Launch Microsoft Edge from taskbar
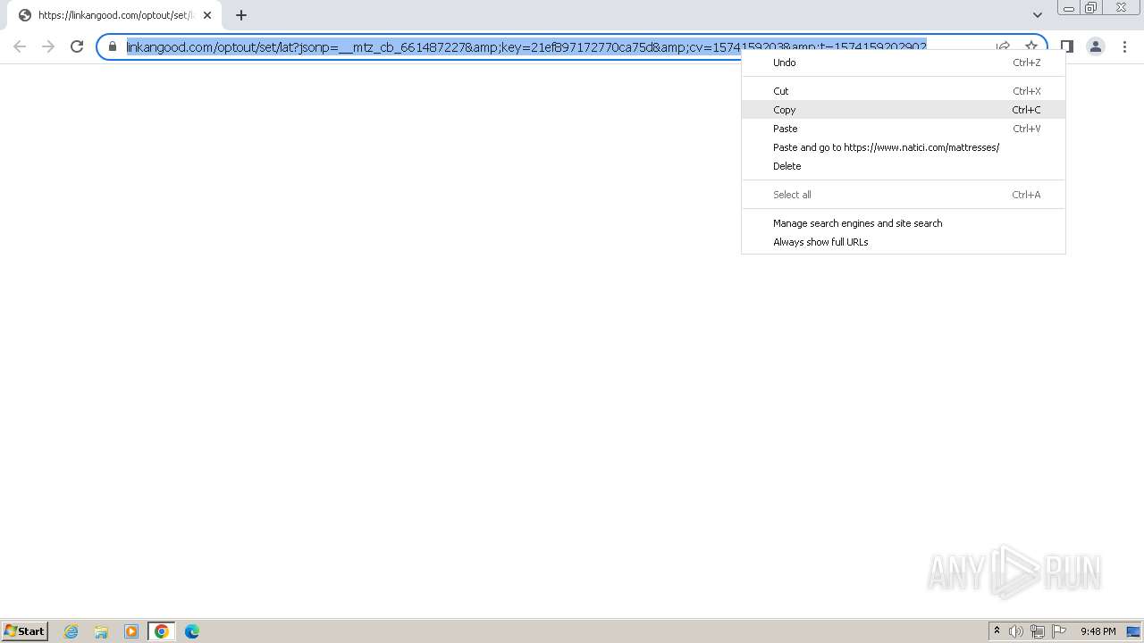Viewport: 1144px width, 643px height. pyautogui.click(x=192, y=631)
